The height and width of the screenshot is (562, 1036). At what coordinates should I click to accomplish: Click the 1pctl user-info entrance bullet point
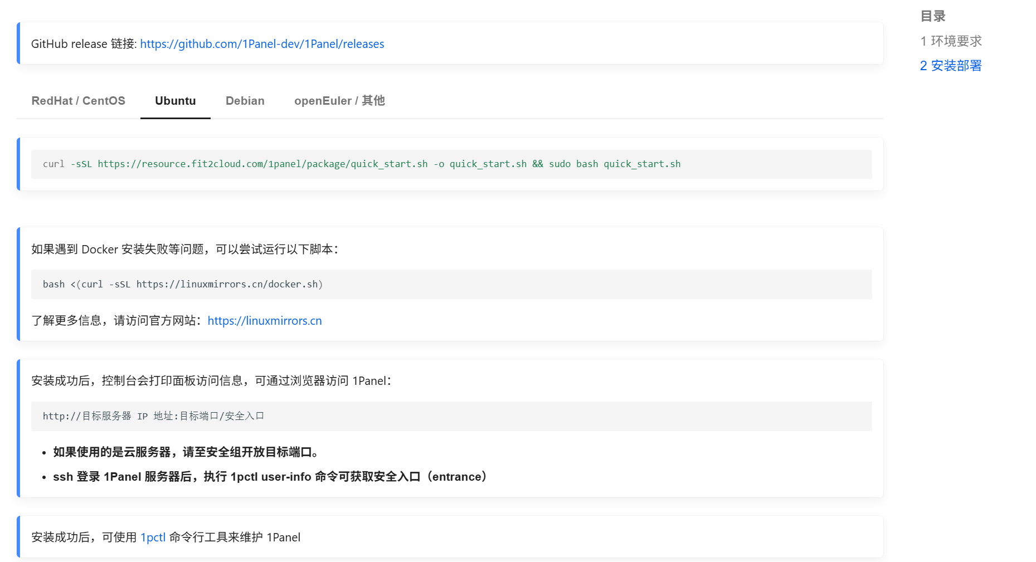pyautogui.click(x=269, y=477)
